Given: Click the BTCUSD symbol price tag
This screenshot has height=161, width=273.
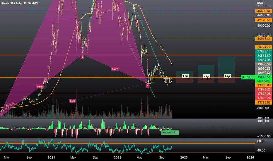Looking at the screenshot, I should [248, 77].
